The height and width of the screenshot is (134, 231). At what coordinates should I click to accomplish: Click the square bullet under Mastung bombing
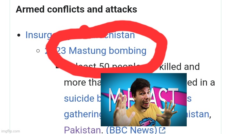point(57,67)
